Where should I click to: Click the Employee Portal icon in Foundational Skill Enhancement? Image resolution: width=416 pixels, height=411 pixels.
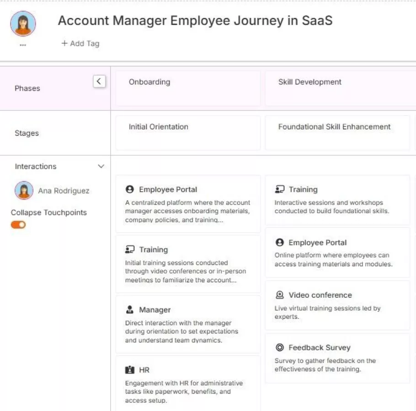tap(280, 242)
